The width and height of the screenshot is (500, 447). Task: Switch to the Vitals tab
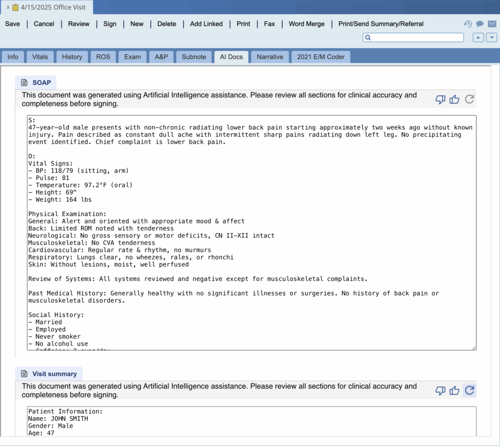coord(40,57)
